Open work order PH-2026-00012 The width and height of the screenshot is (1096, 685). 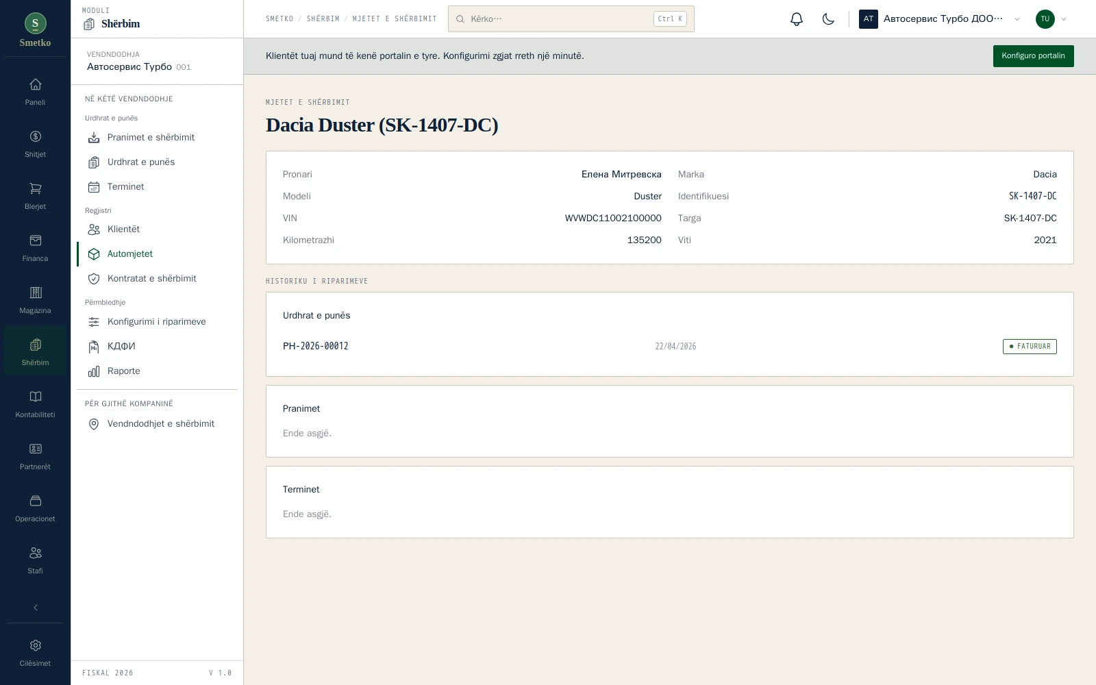pyautogui.click(x=316, y=347)
